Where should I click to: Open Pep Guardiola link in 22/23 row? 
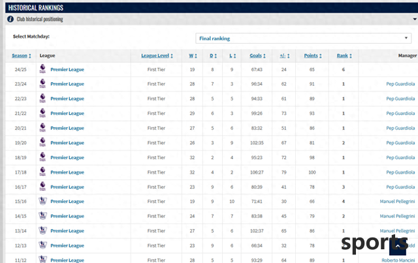[x=400, y=99]
